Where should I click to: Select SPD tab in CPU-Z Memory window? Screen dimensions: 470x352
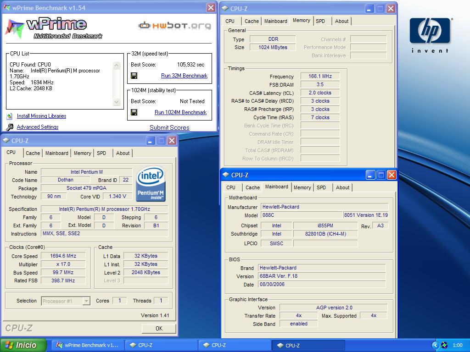click(320, 21)
